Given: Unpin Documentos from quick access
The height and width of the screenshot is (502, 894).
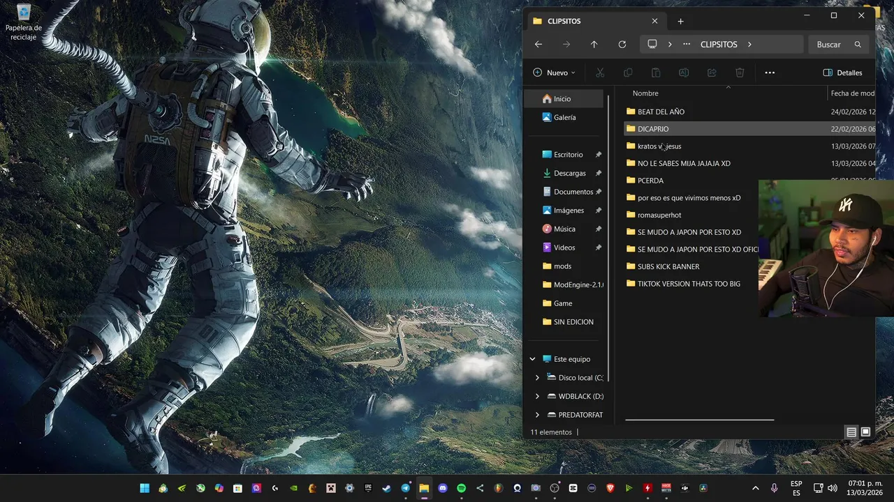Looking at the screenshot, I should point(599,192).
